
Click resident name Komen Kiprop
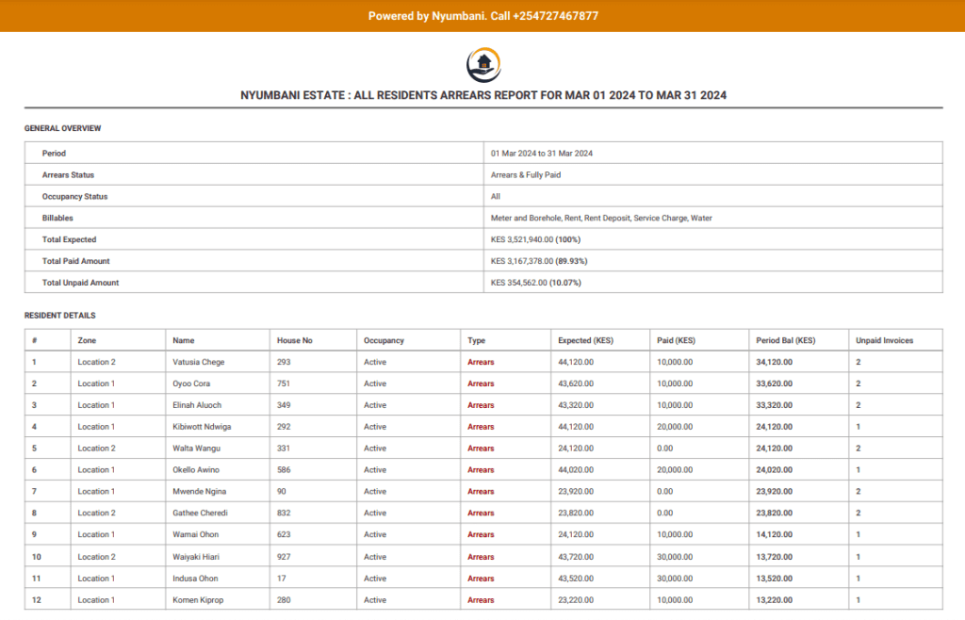[x=198, y=600]
